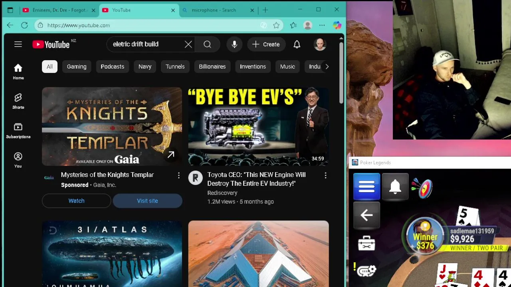Open a new browser tab
This screenshot has height=287, width=511.
pyautogui.click(x=265, y=10)
